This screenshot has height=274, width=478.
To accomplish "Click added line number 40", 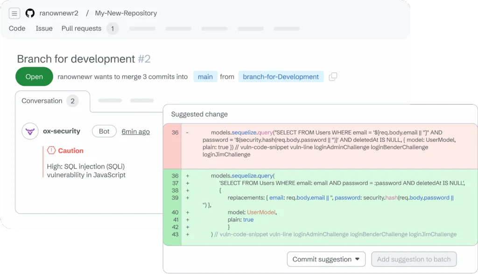I will (x=175, y=212).
